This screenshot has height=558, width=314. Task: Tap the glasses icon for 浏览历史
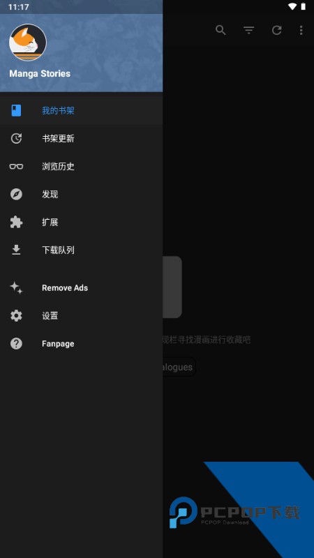(16, 166)
